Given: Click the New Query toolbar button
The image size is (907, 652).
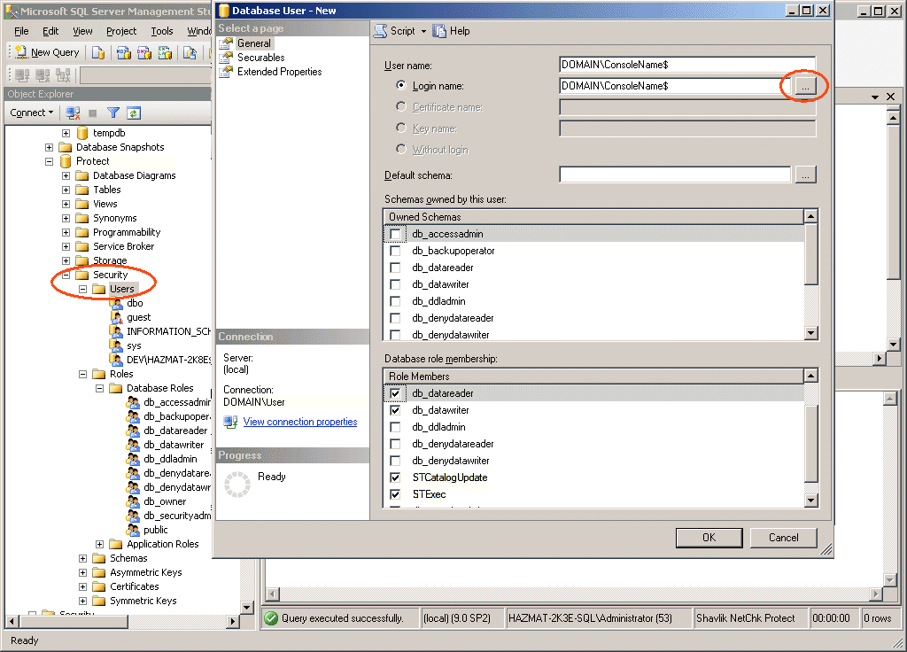Looking at the screenshot, I should click(47, 52).
